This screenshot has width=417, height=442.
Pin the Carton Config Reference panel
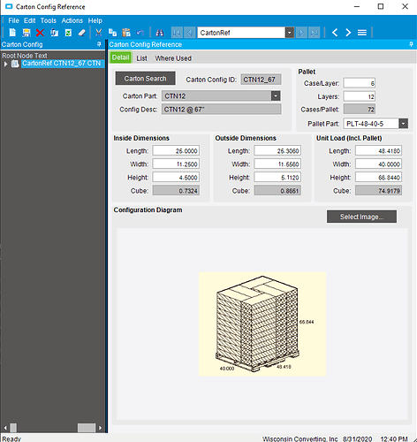tap(411, 44)
